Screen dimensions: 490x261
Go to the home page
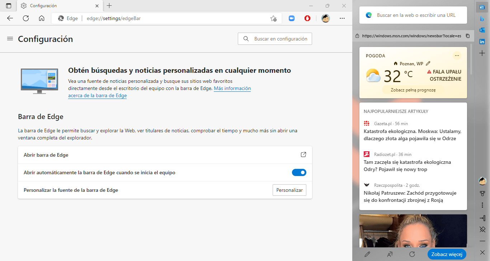click(42, 18)
